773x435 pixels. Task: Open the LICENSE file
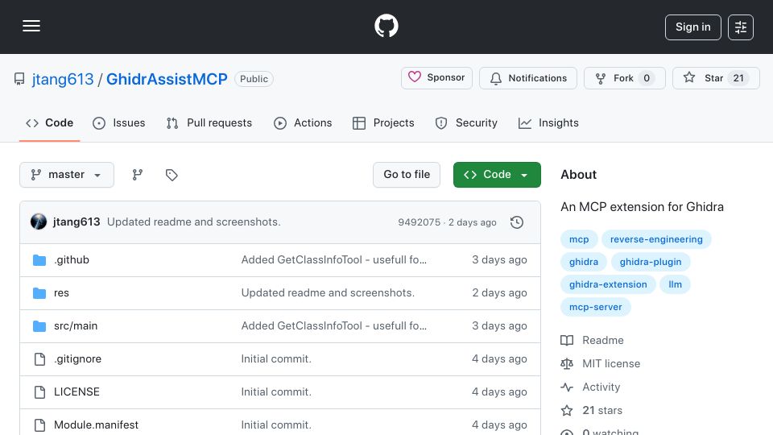[x=76, y=392]
